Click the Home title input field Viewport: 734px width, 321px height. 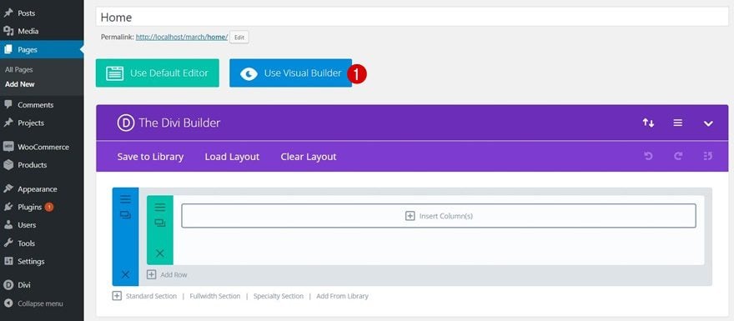point(412,18)
